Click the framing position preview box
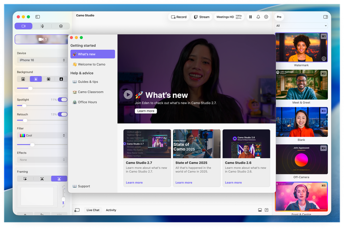Viewport: 344px width, 229px height. pyautogui.click(x=37, y=196)
